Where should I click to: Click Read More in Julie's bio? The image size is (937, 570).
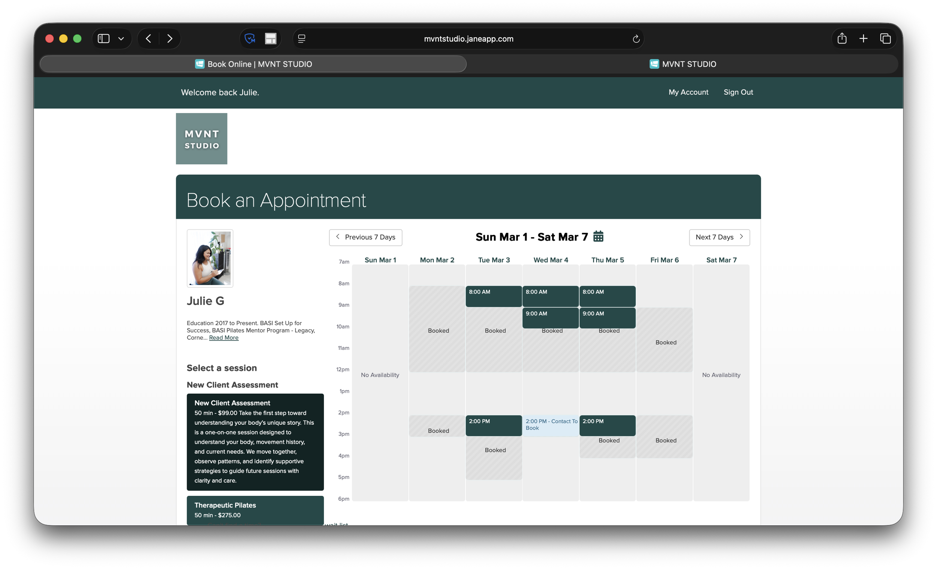click(x=224, y=338)
